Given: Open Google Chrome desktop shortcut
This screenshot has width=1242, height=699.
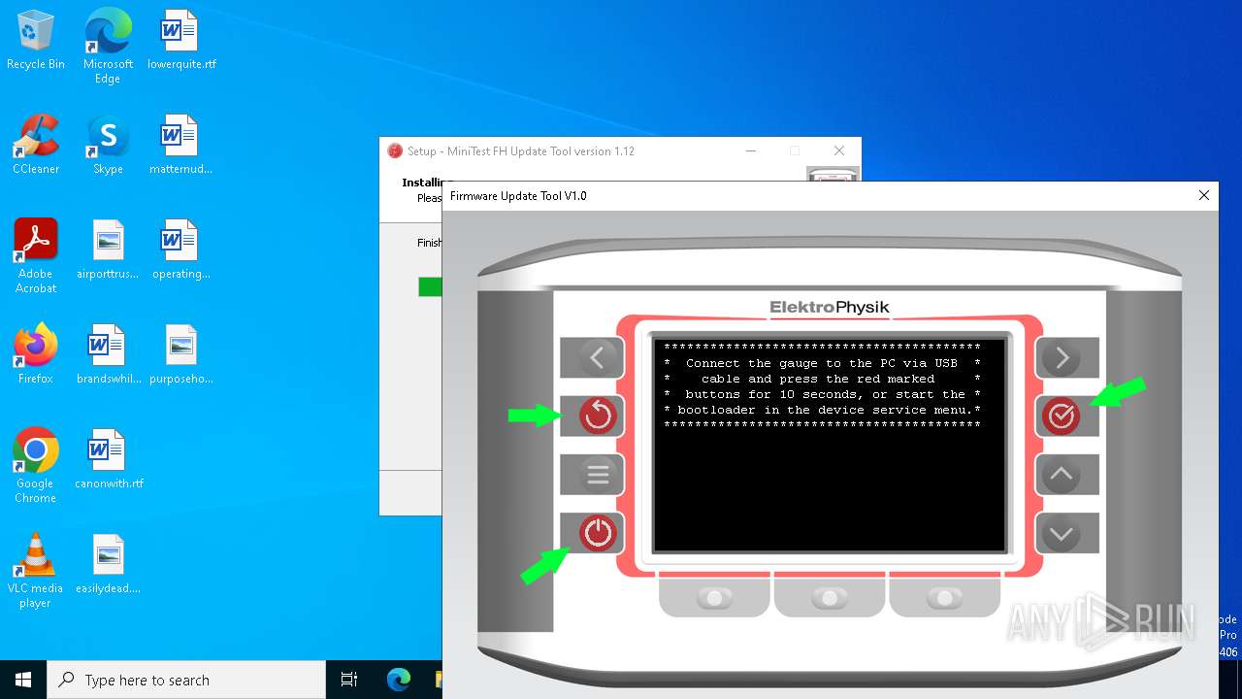Looking at the screenshot, I should click(36, 466).
